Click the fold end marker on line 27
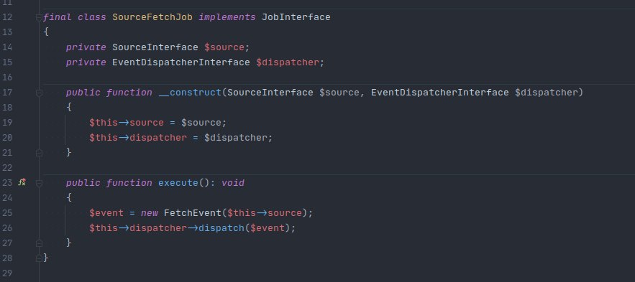 (x=39, y=243)
